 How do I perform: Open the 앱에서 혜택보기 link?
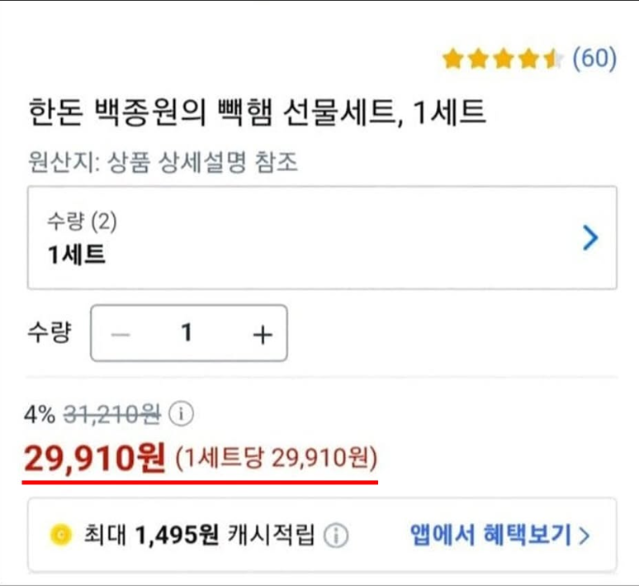tap(491, 536)
